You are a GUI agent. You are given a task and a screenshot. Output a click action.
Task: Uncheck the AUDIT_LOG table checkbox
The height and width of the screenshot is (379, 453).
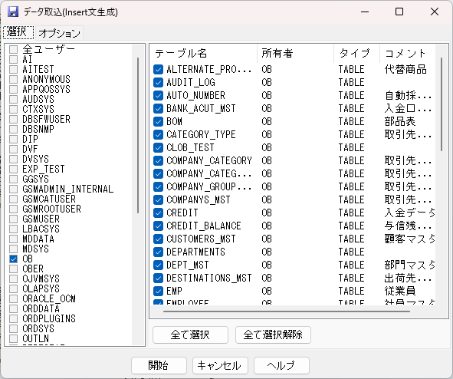click(158, 82)
